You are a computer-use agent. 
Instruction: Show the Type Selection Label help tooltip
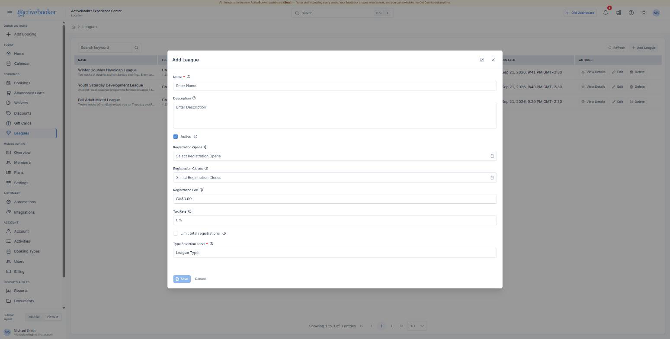coord(211,244)
